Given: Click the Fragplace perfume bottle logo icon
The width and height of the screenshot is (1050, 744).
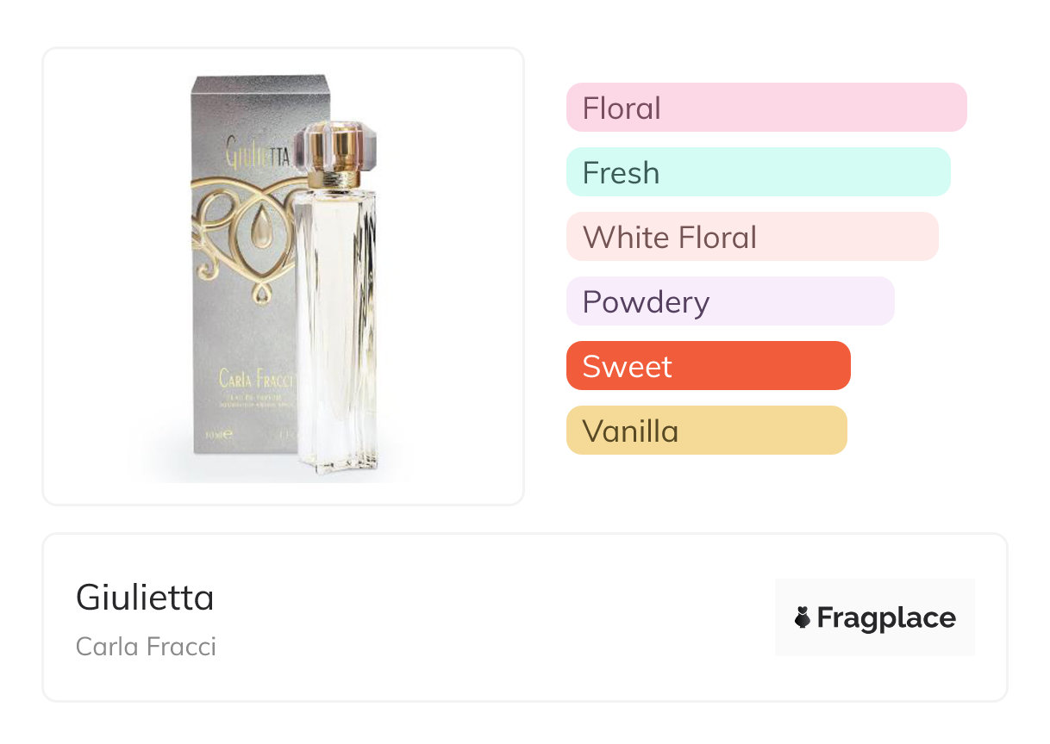Looking at the screenshot, I should 803,617.
